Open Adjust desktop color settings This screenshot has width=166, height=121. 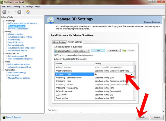point(20,37)
